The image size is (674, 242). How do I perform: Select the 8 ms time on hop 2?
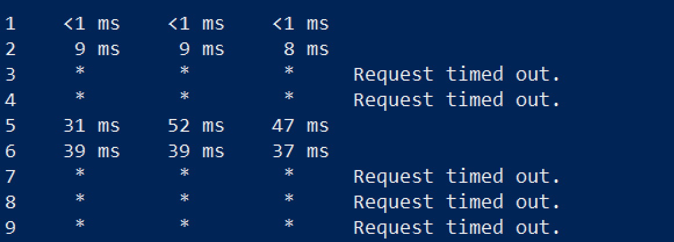[306, 49]
